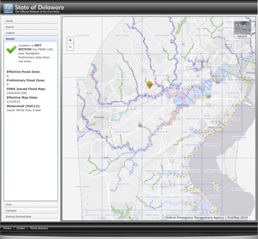Image resolution: width=258 pixels, height=239 pixels.
Task: Open Getting Started/Help section
Action: [31, 217]
